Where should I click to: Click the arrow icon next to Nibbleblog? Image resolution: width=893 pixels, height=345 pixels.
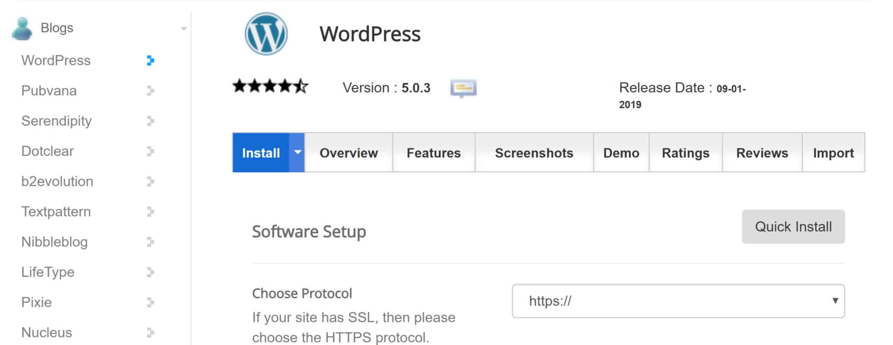[150, 242]
